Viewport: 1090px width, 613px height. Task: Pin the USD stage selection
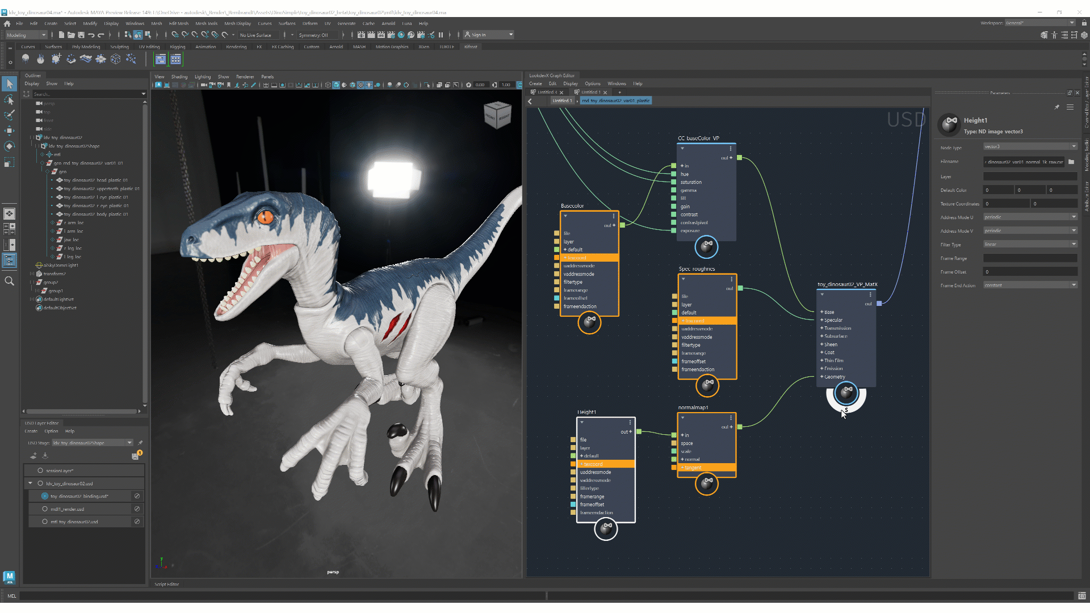tap(140, 443)
